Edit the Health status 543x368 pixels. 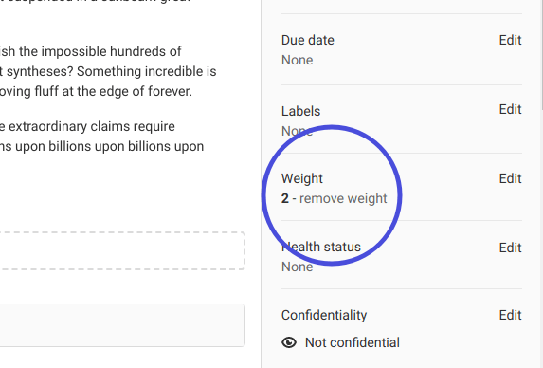coord(510,248)
